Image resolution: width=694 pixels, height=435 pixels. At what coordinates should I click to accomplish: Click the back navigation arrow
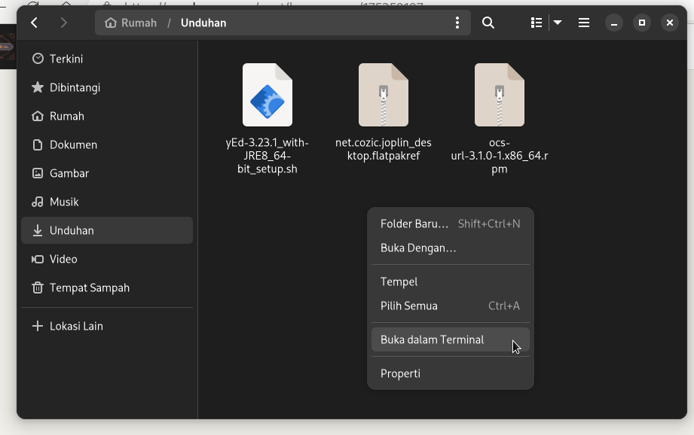[x=35, y=23]
